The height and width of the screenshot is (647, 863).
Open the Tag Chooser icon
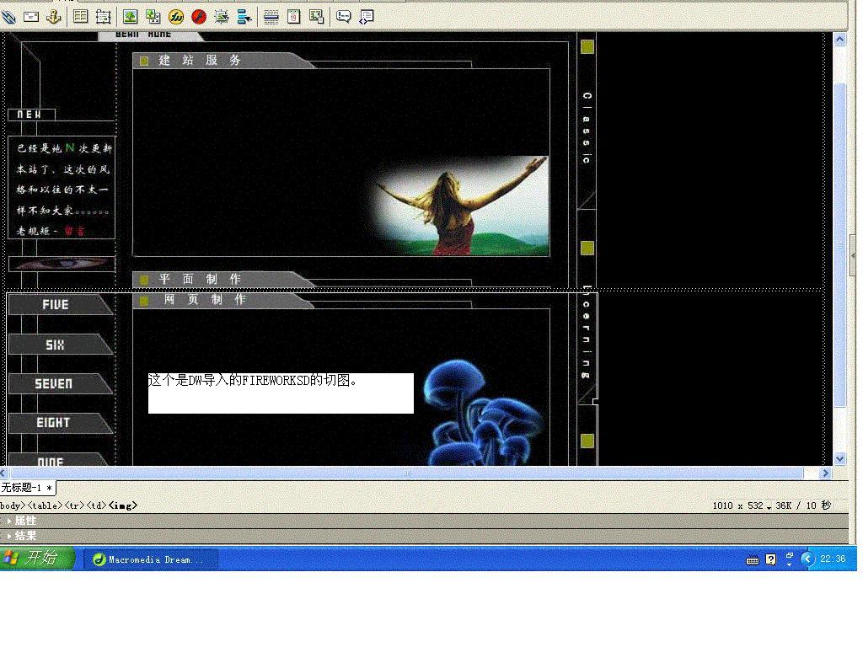coord(367,16)
